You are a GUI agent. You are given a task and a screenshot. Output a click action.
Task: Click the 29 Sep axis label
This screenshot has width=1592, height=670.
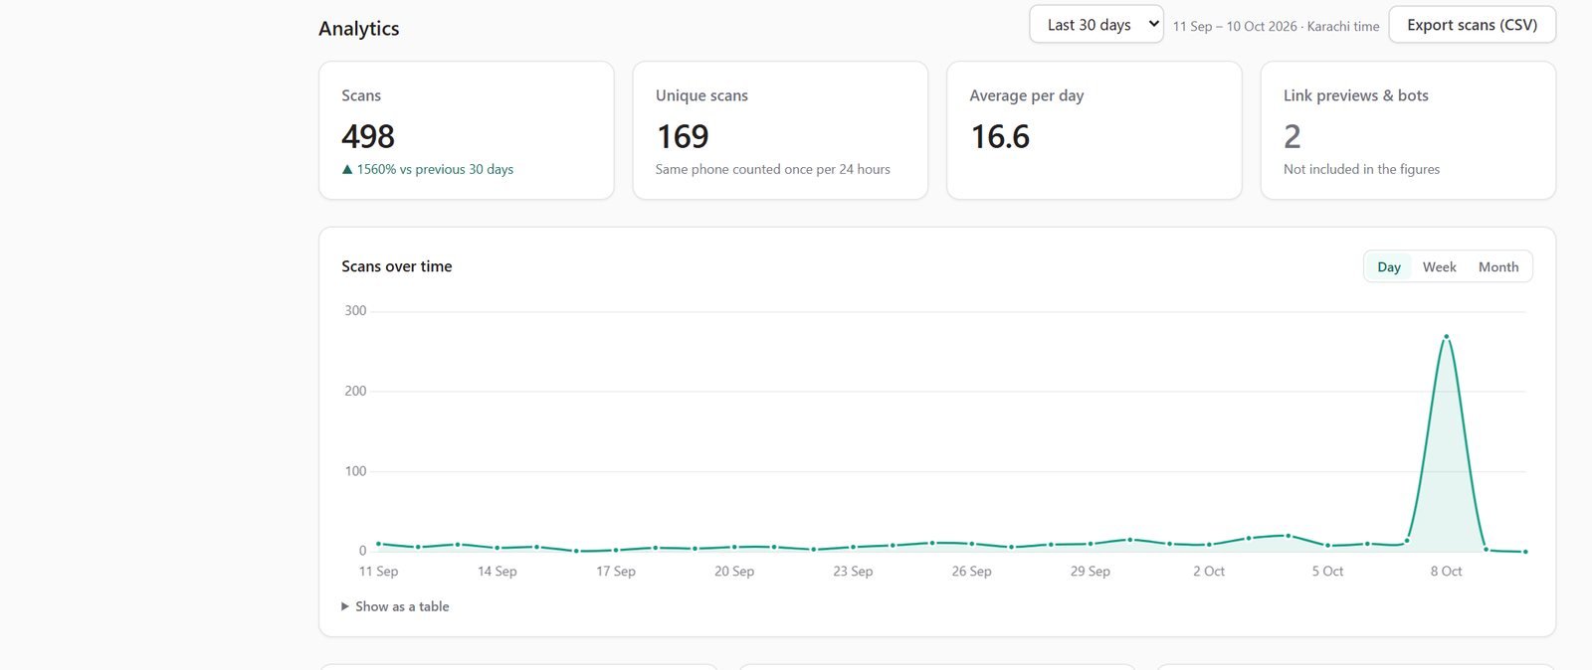[1091, 572]
